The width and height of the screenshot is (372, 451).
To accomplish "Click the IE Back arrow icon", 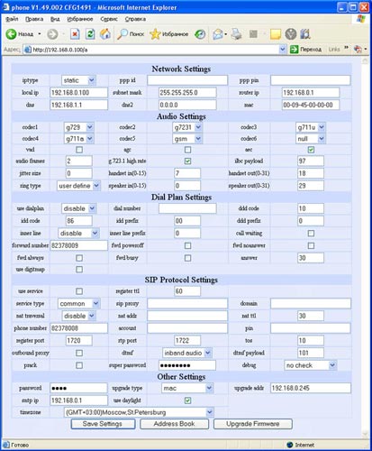I will pos(11,34).
